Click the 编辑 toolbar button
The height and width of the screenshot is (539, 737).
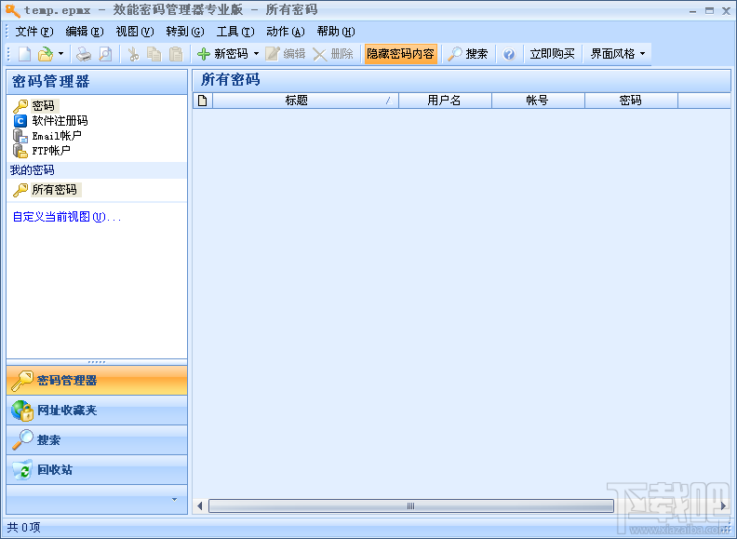click(x=286, y=54)
